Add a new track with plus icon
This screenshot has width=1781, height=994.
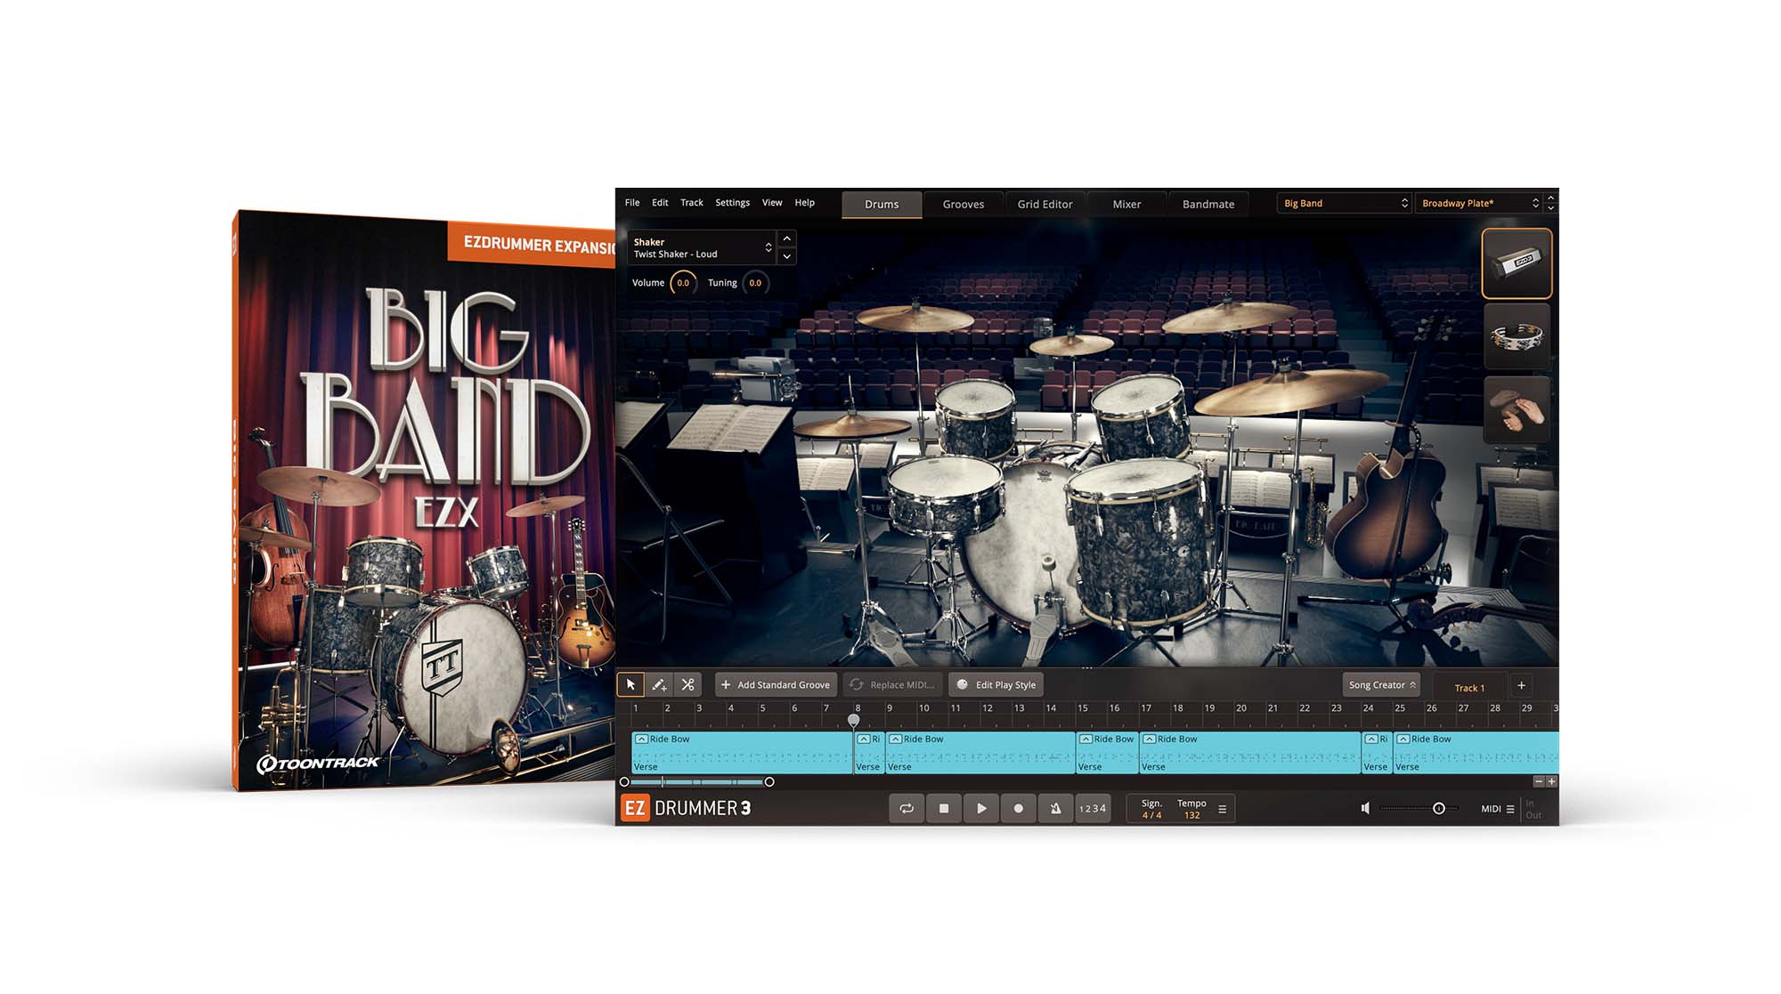[1521, 685]
